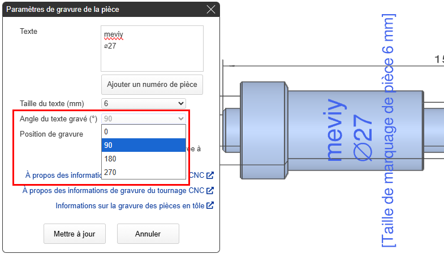Open the tournage CNC gravure information link
444x254 pixels.
tap(113, 191)
